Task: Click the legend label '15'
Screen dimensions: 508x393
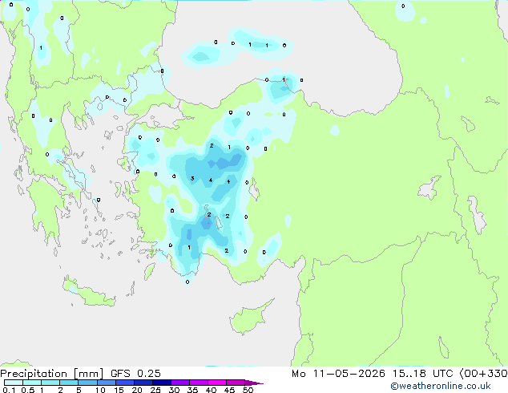Action: [119, 390]
